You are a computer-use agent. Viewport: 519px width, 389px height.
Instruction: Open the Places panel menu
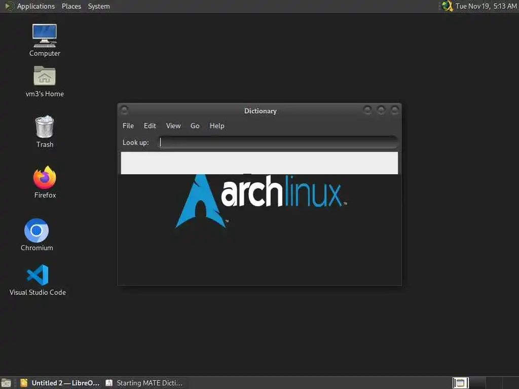71,6
